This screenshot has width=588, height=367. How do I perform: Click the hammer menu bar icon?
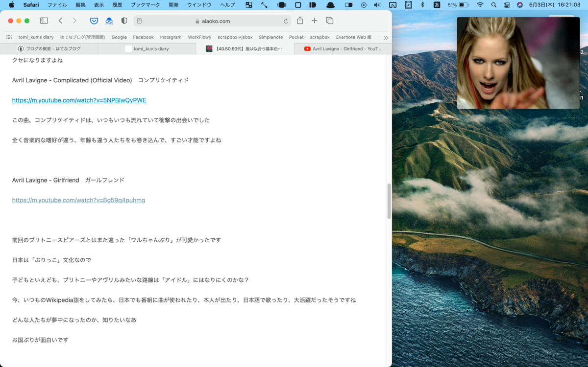pos(264,5)
